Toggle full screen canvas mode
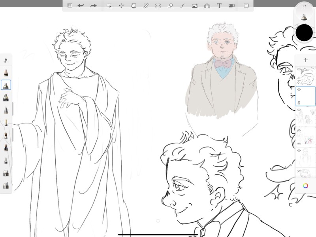The height and width of the screenshot is (237, 316). coord(246,6)
